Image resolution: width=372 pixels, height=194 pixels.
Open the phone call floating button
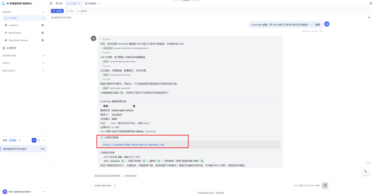click(365, 171)
